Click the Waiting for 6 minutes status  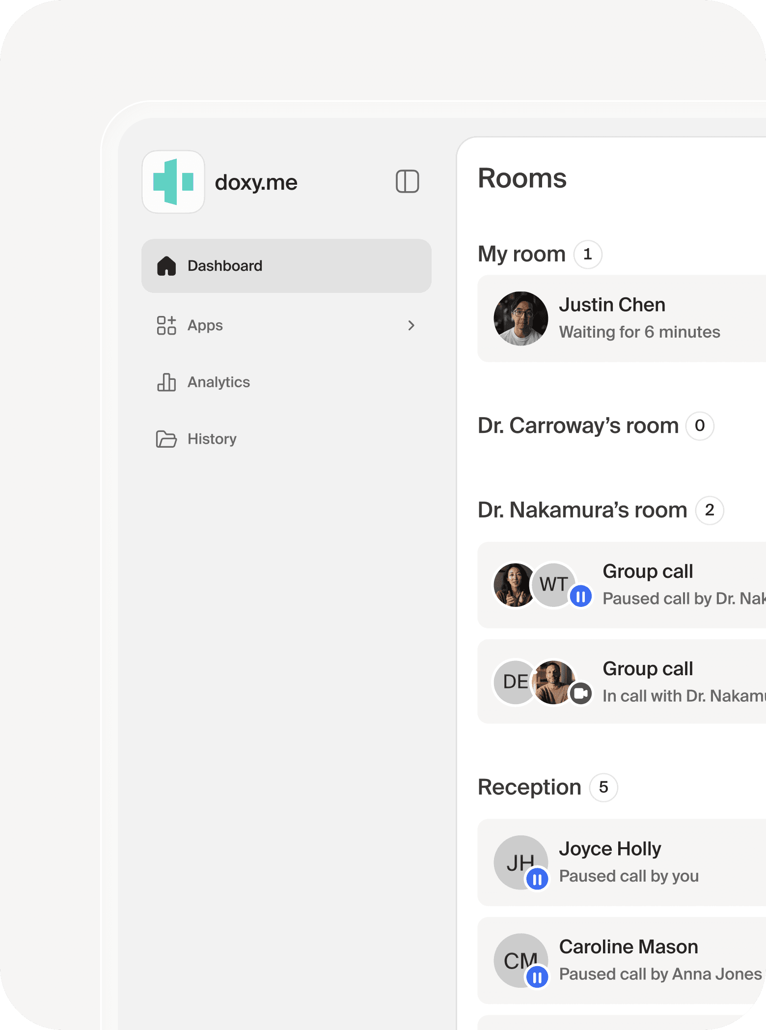click(639, 332)
